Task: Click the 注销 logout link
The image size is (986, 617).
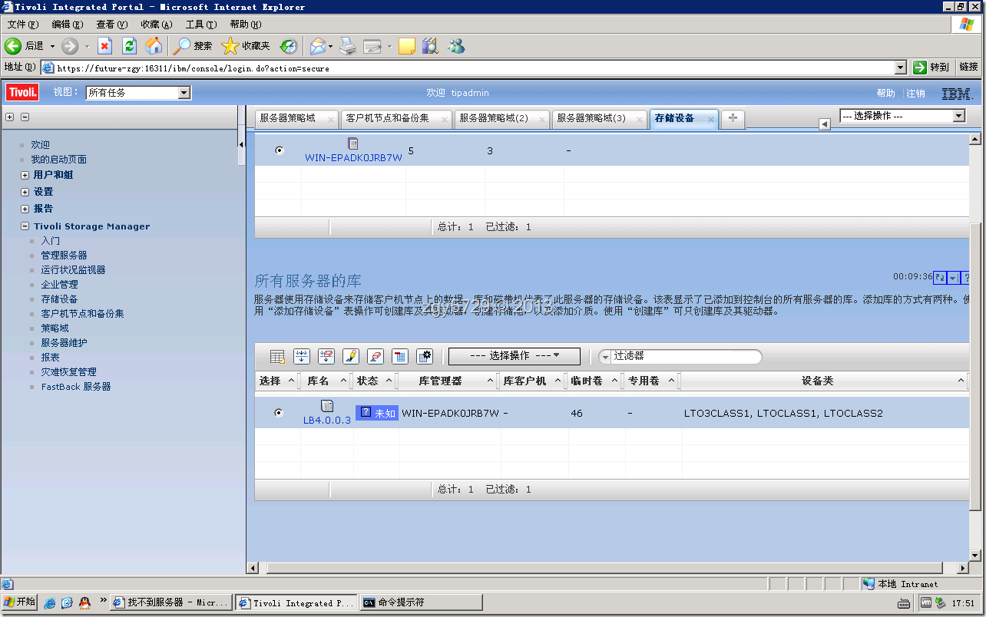Action: click(915, 94)
